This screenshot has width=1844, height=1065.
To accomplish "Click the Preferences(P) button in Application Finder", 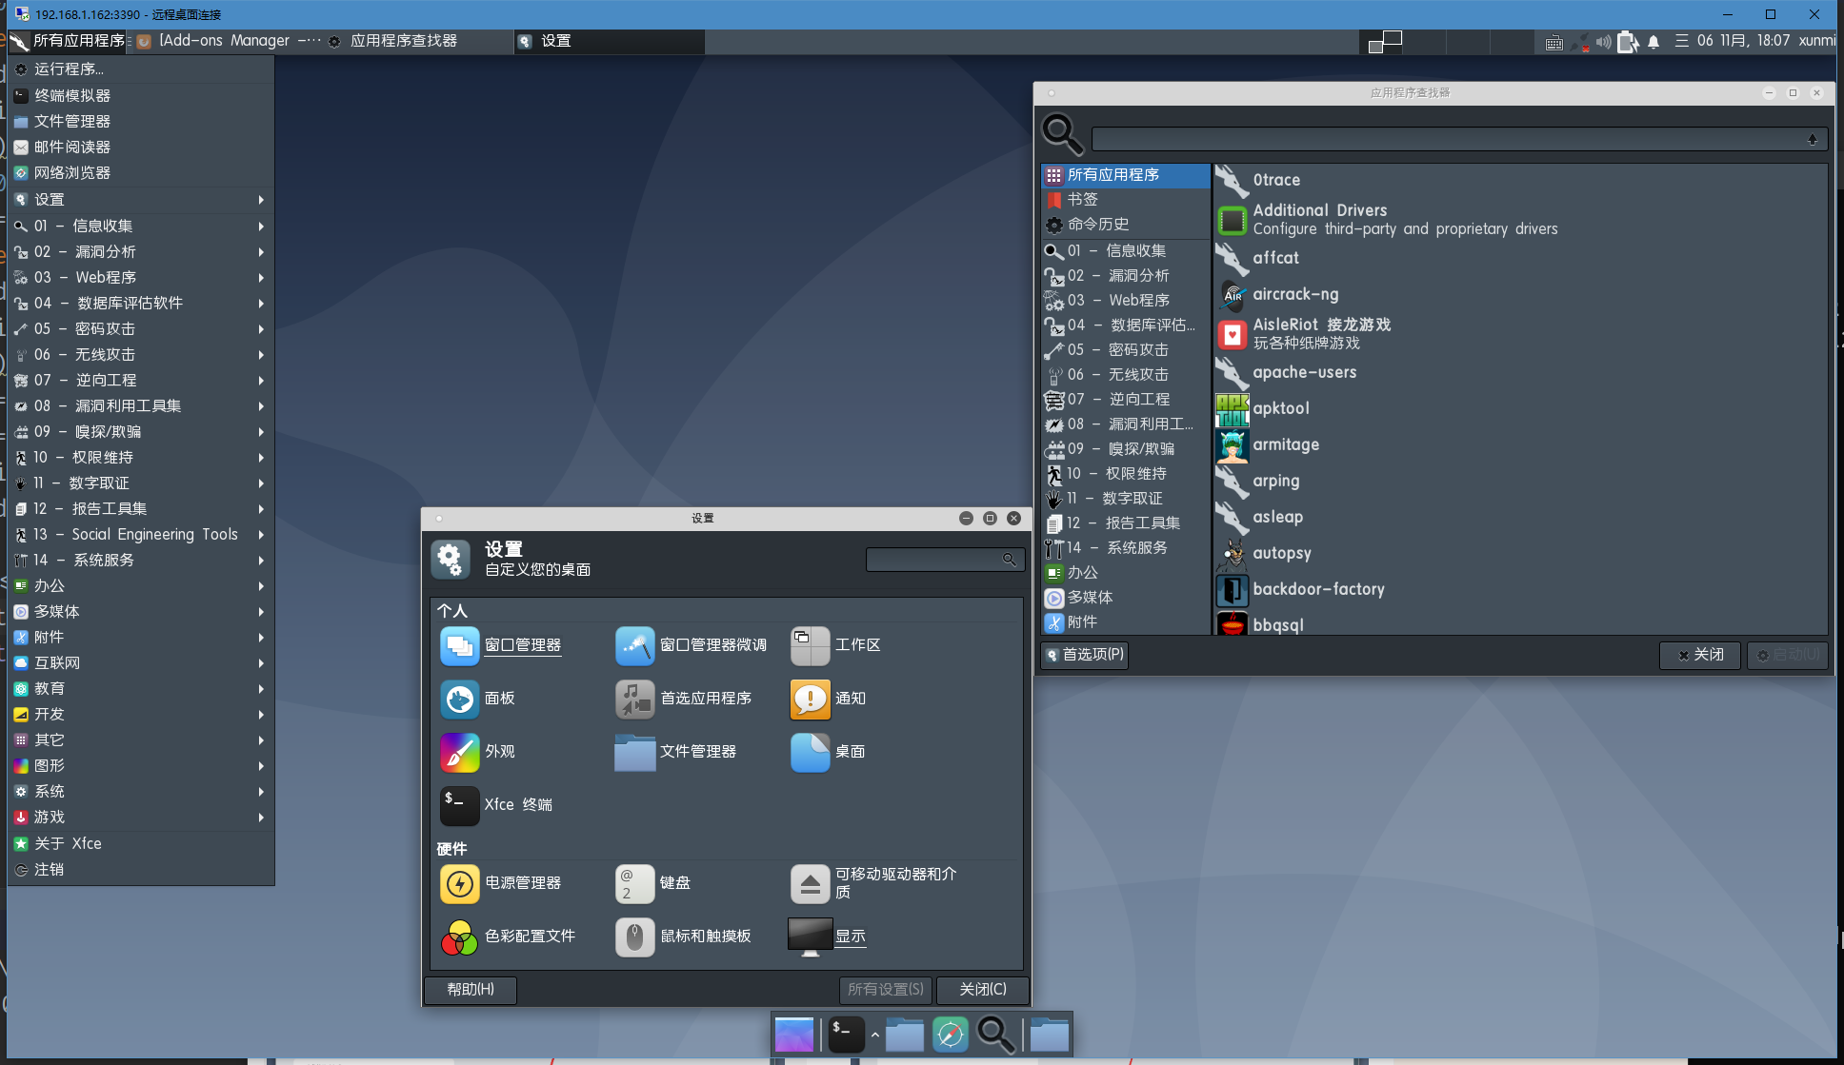I will coord(1085,655).
